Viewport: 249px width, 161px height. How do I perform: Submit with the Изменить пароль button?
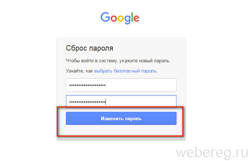(121, 118)
